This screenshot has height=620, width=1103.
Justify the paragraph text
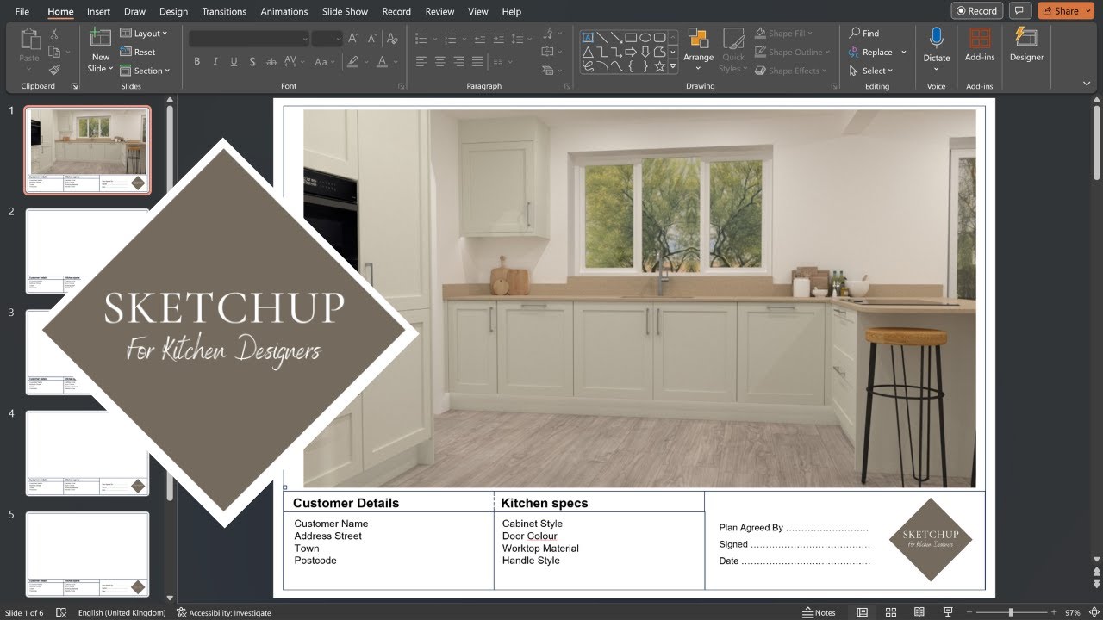[x=477, y=62]
